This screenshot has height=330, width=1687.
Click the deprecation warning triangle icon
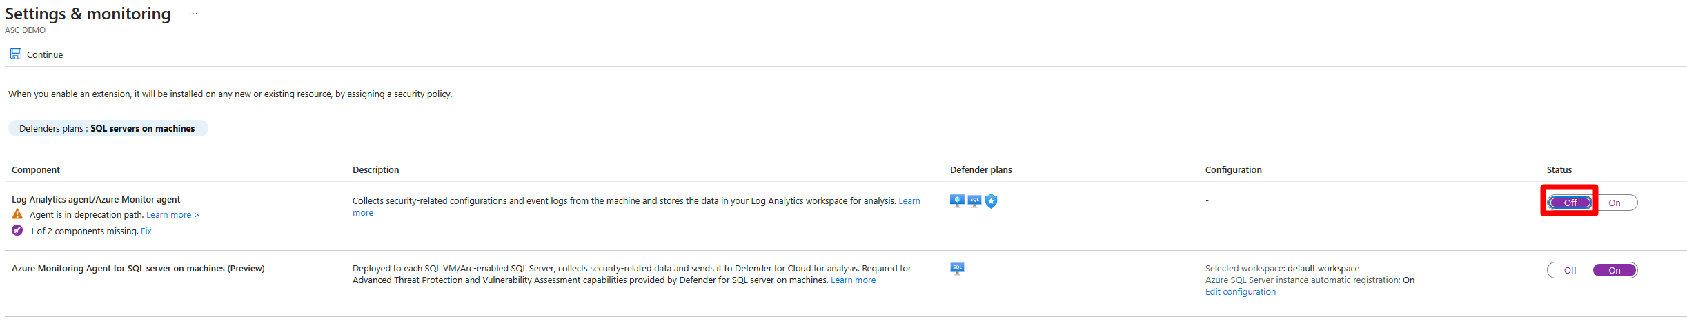[x=17, y=214]
